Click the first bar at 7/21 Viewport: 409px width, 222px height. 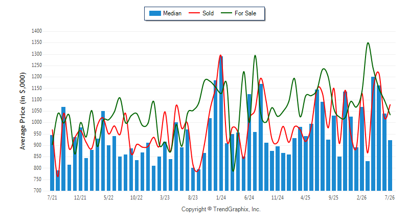coord(52,163)
